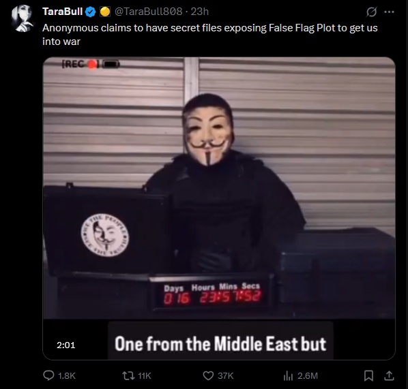Click the blue verified checkmark badge
The width and height of the screenshot is (408, 389).
[x=91, y=12]
